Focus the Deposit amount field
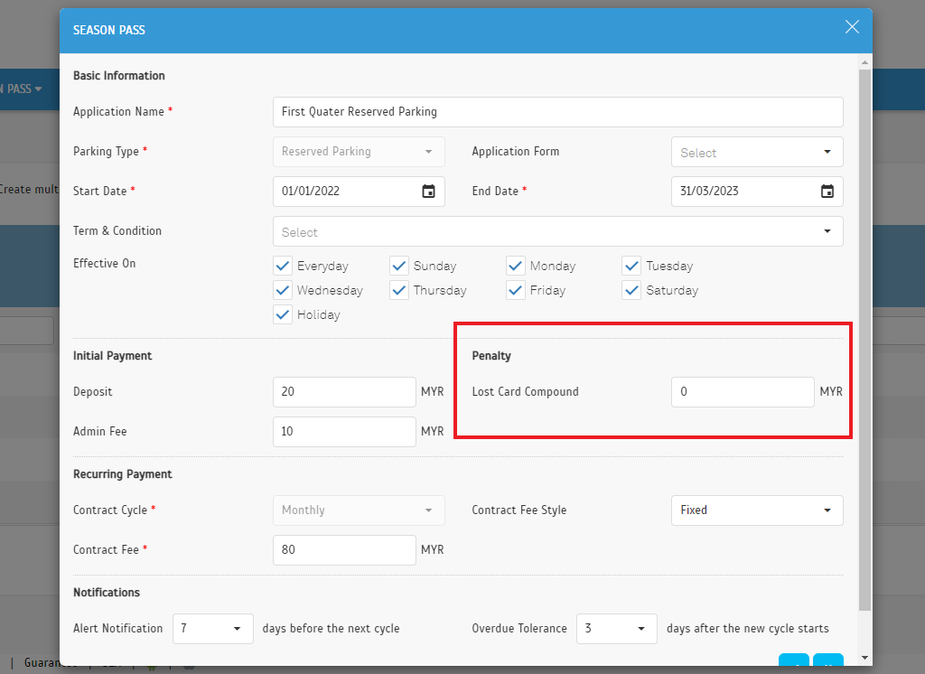 pyautogui.click(x=344, y=392)
